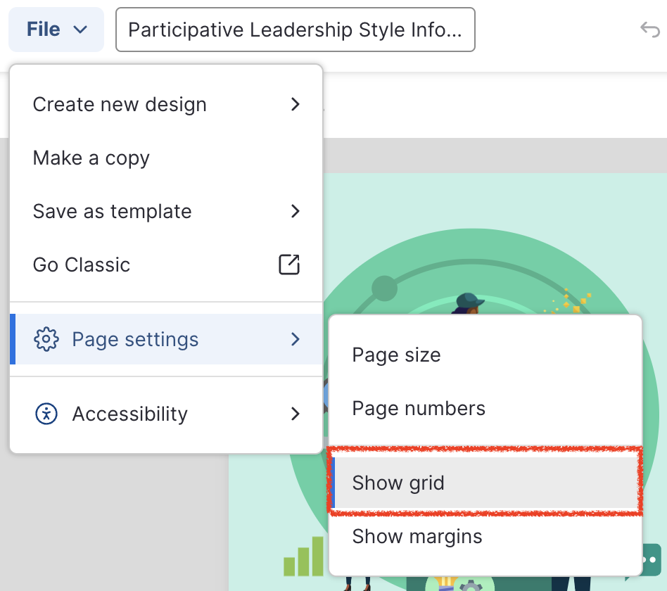This screenshot has width=667, height=591.
Task: Toggle Show grid on the page
Action: pyautogui.click(x=398, y=483)
